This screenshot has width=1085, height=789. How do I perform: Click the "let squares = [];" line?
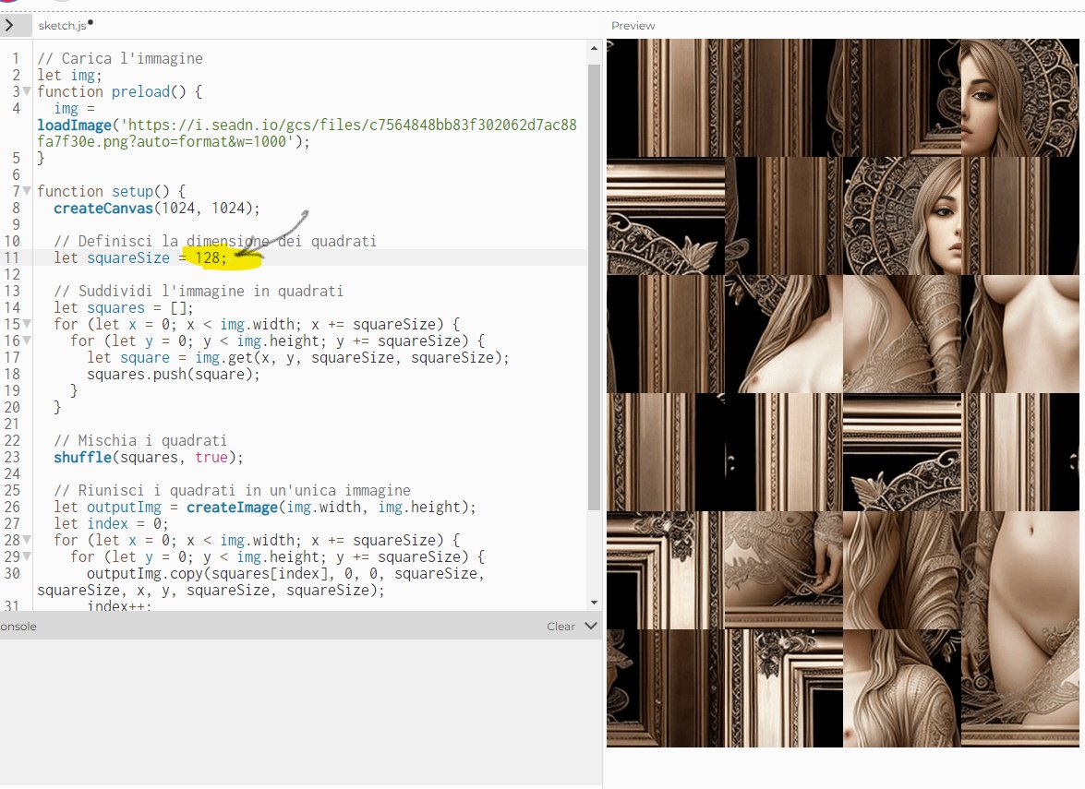[x=124, y=307]
